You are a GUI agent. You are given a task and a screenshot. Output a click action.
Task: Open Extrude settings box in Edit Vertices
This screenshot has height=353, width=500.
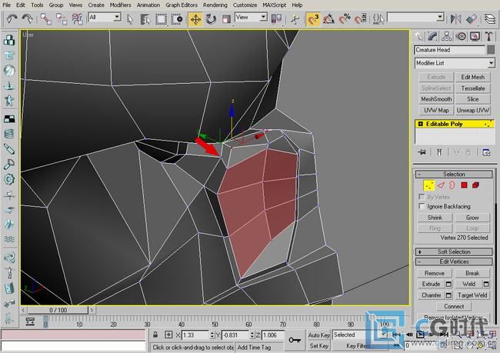pos(448,284)
